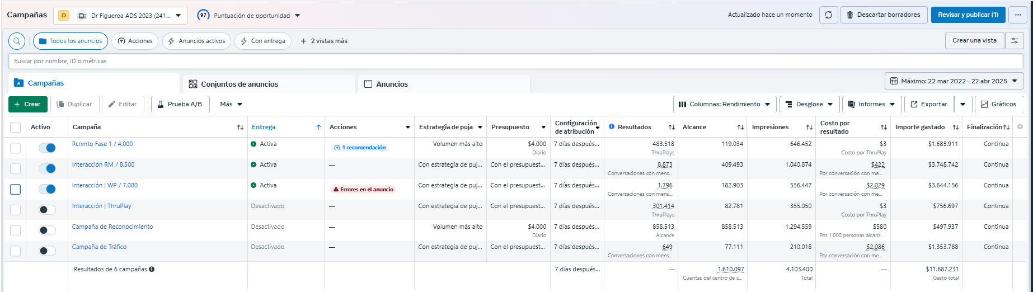This screenshot has width=1033, height=292.
Task: Click the search magnifier icon
Action: point(17,41)
